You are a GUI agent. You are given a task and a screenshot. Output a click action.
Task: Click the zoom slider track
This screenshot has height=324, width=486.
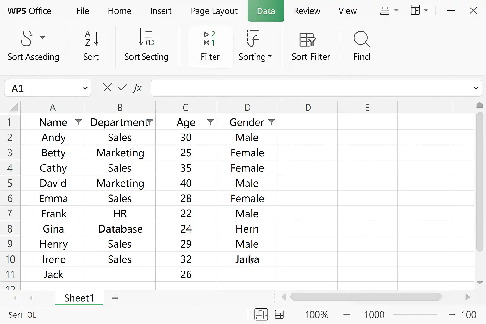coord(415,314)
